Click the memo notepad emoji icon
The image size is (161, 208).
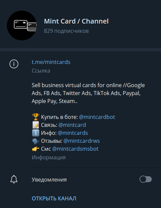36,125
